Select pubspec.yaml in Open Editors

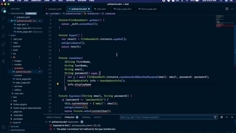point(23,17)
